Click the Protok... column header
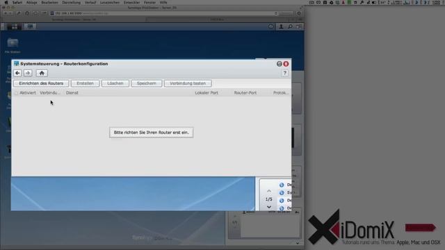 coord(281,92)
